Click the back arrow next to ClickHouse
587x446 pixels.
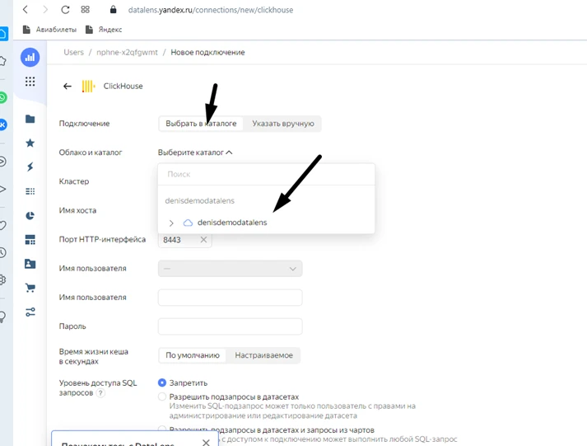(x=68, y=87)
